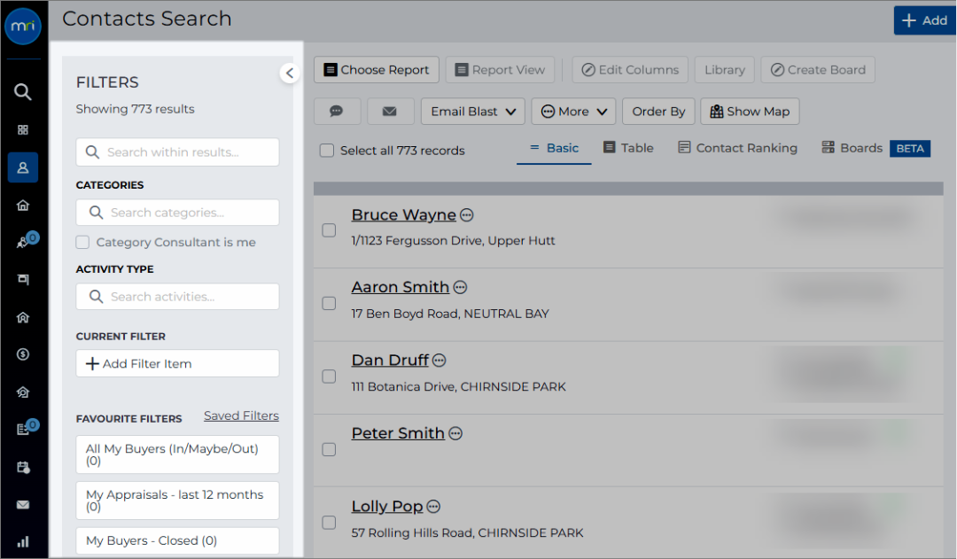Switch to the Contact Ranking tab
The image size is (957, 559).
[x=738, y=148]
